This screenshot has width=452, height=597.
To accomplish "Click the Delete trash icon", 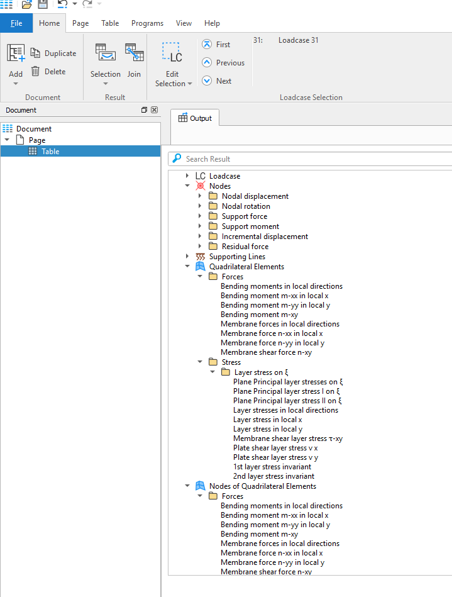I will coord(36,72).
